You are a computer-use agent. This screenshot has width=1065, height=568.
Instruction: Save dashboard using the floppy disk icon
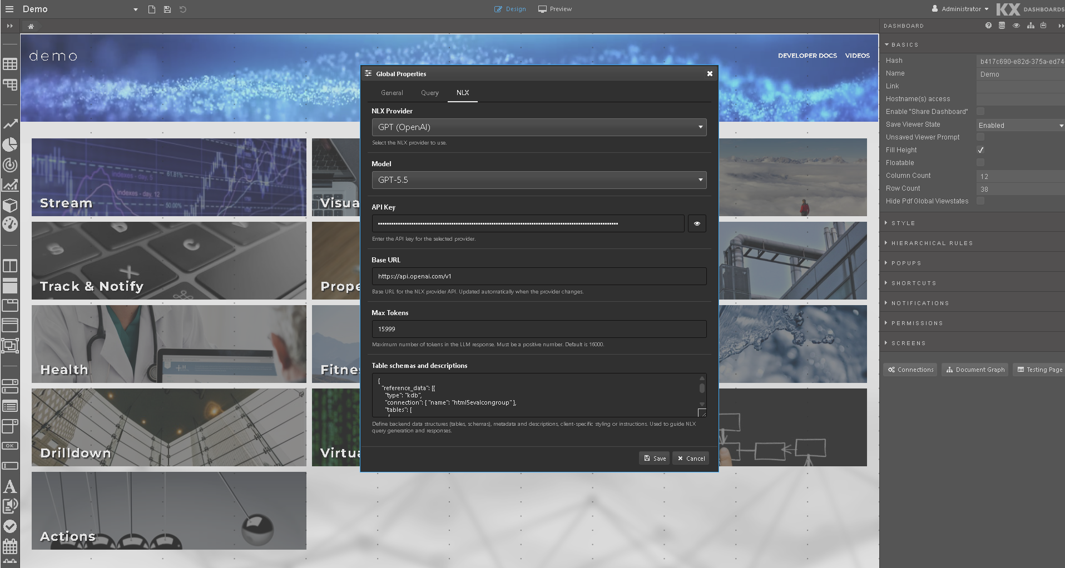tap(167, 9)
